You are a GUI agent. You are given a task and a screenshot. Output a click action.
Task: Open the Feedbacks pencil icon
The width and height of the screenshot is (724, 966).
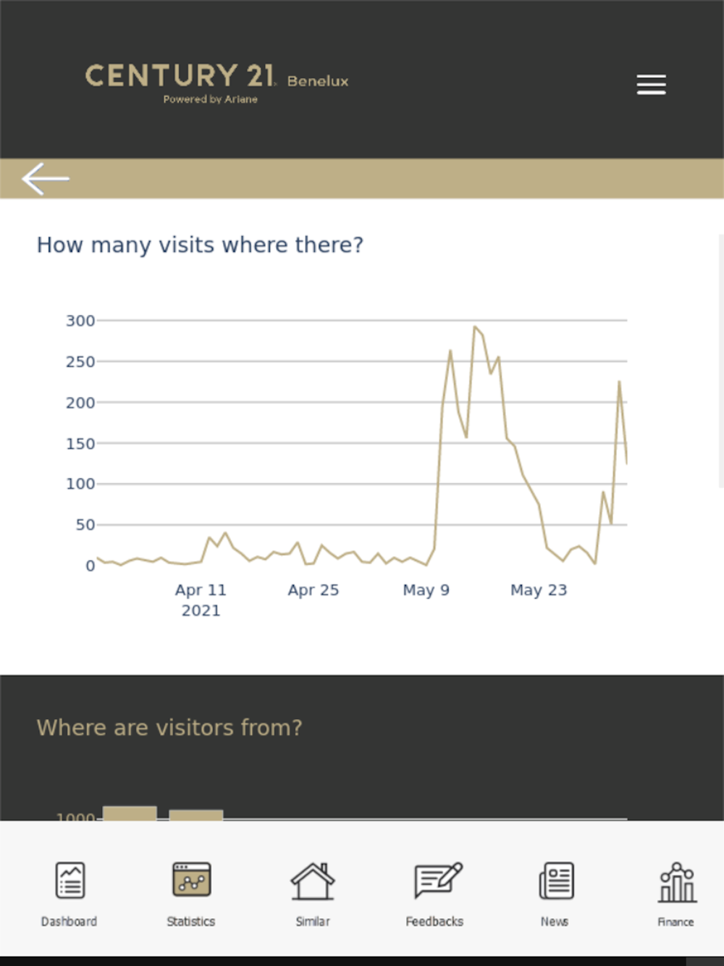pos(437,881)
